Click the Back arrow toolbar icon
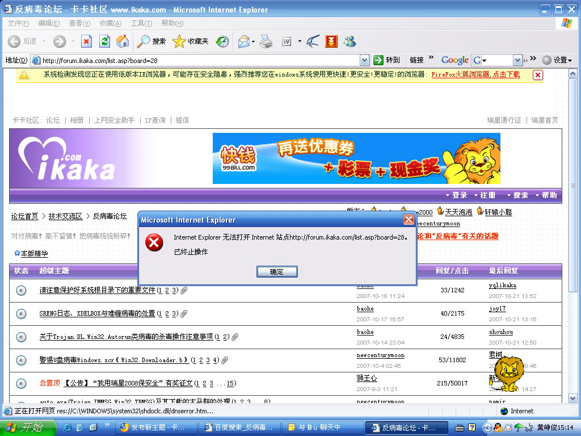The height and width of the screenshot is (436, 581). (x=14, y=41)
